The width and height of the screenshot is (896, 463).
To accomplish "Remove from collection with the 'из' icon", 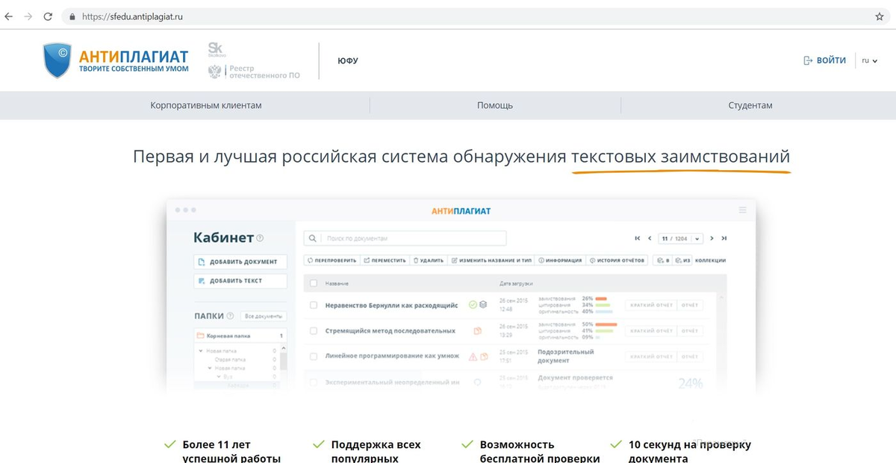I will tap(682, 260).
